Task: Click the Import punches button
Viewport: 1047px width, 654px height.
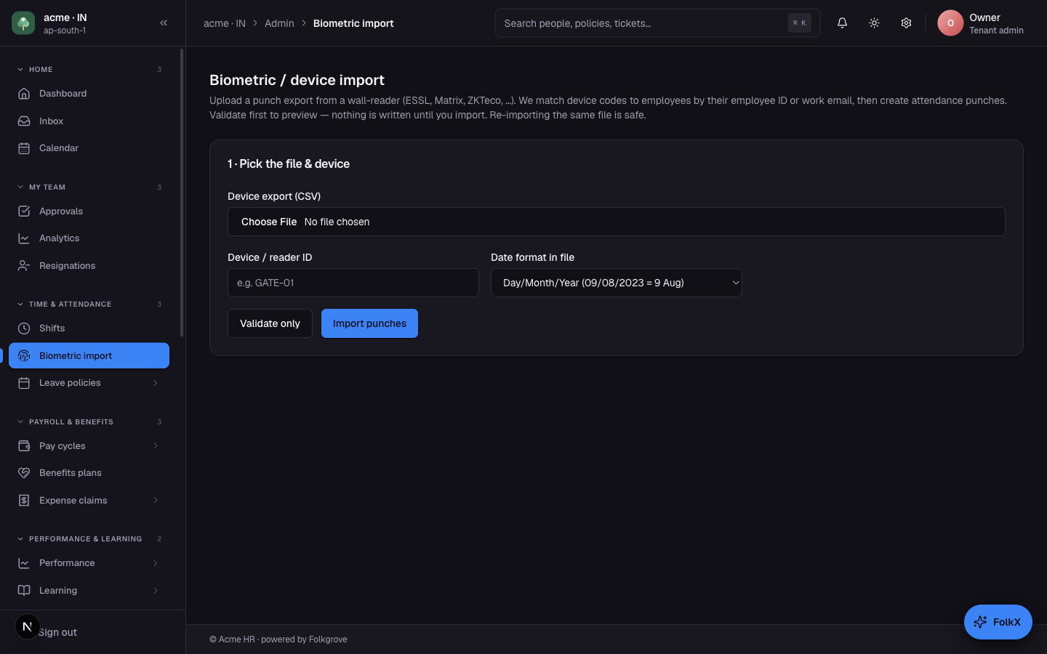Action: click(369, 323)
